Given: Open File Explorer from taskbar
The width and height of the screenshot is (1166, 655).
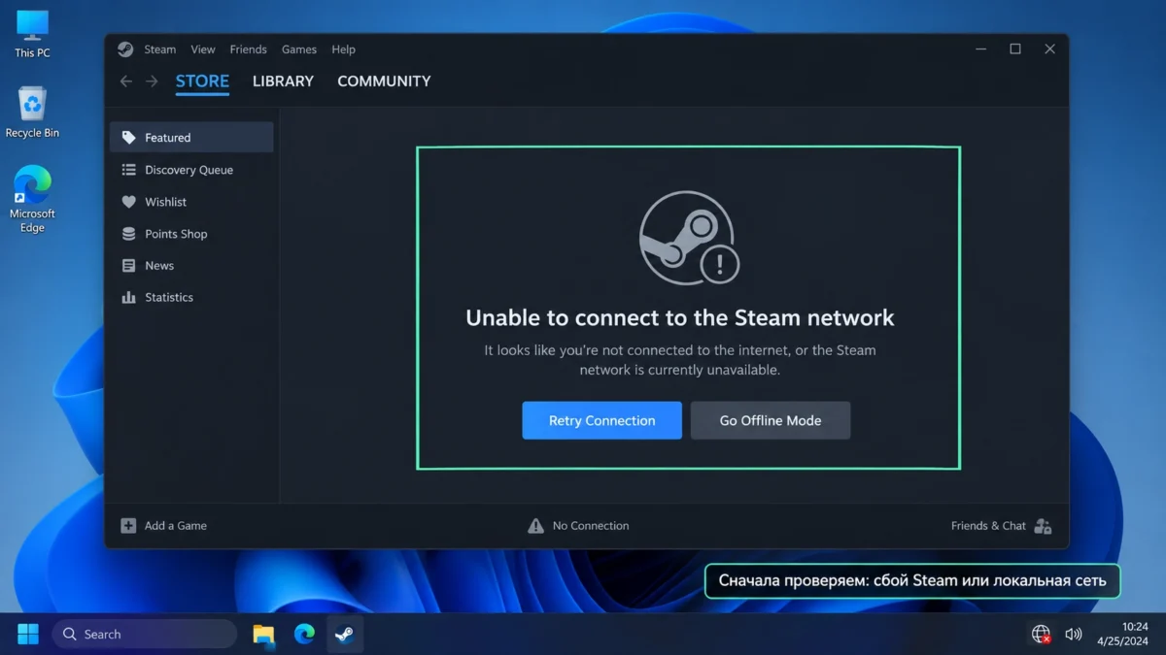Looking at the screenshot, I should [263, 635].
